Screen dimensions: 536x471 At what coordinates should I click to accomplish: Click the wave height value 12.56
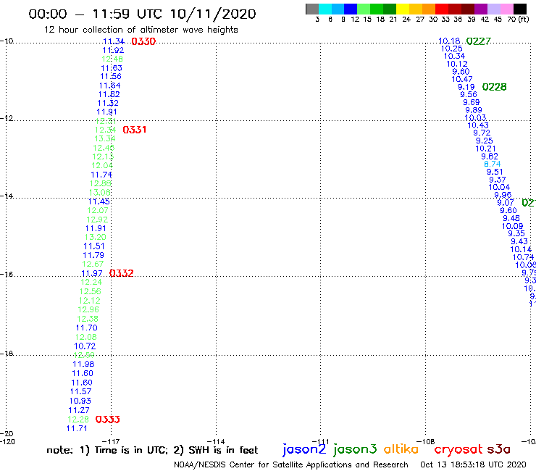[x=91, y=291]
